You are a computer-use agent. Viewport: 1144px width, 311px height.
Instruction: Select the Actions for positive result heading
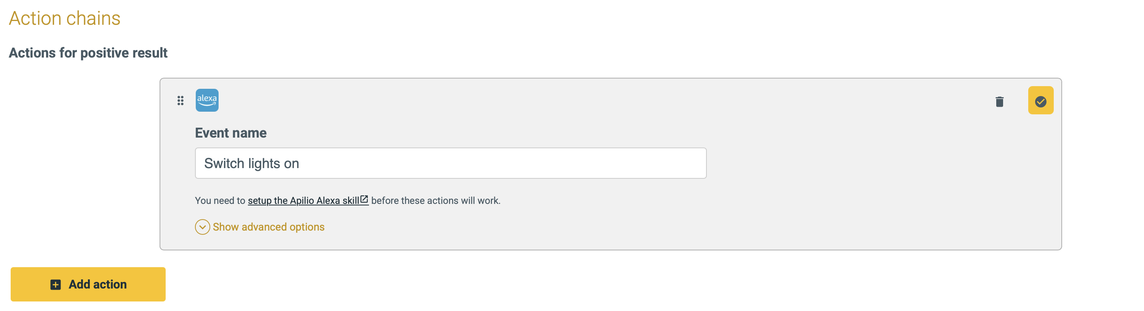(88, 53)
